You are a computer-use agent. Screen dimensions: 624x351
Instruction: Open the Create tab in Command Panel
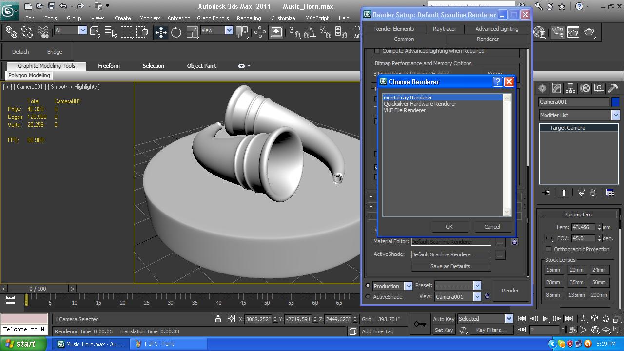click(x=542, y=88)
